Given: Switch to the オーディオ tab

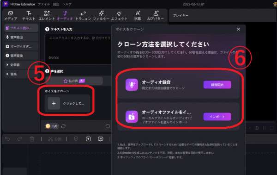Looking at the screenshot, I should pos(65,16).
